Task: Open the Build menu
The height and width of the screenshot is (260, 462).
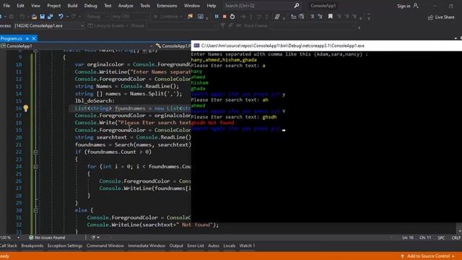Action: point(72,6)
